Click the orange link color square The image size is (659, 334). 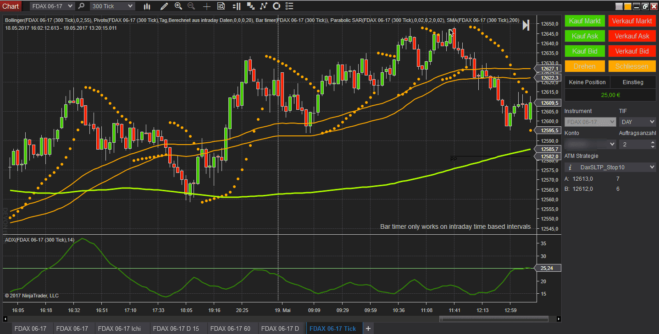tap(628, 6)
